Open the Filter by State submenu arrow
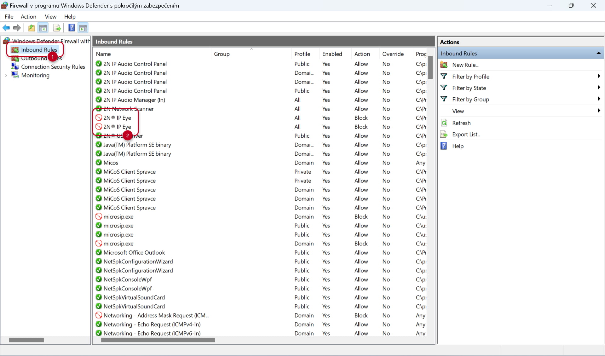 pyautogui.click(x=599, y=88)
